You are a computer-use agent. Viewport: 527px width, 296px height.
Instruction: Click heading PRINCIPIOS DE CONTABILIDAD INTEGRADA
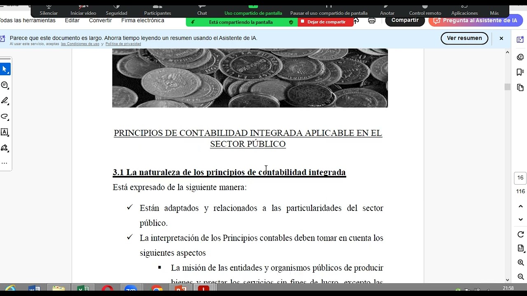tap(248, 138)
